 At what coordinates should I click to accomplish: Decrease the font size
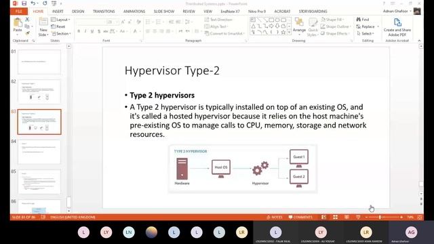(130, 22)
